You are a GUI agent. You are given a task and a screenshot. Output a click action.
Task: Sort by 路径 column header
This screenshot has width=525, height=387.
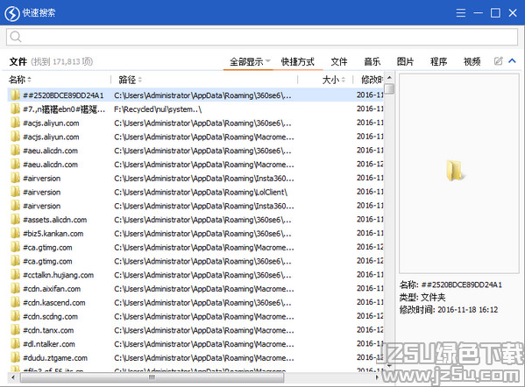click(x=131, y=80)
